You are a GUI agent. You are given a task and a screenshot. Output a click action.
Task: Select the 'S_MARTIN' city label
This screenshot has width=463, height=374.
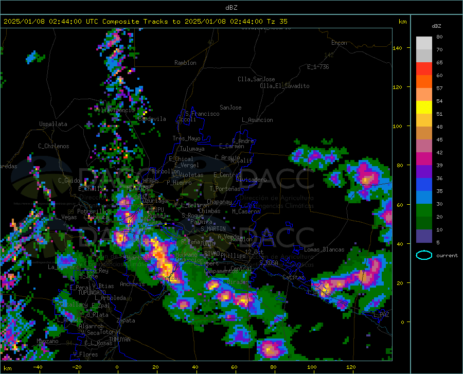213,228
